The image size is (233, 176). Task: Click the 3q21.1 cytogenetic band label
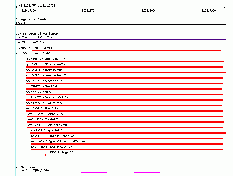(20, 23)
